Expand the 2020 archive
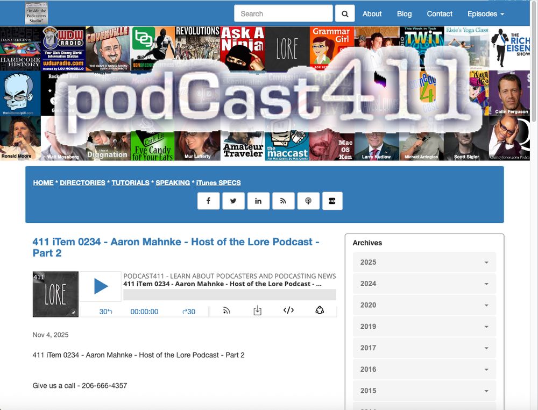 [424, 305]
